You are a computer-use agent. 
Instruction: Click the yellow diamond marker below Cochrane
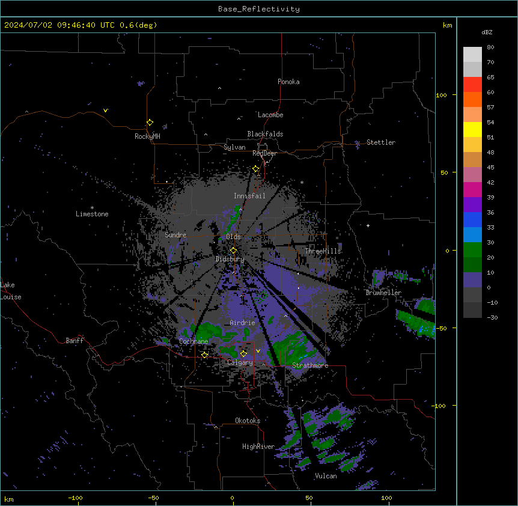(x=204, y=355)
